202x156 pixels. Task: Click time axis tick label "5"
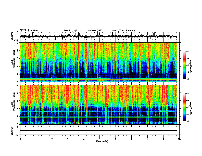click(x=100, y=139)
